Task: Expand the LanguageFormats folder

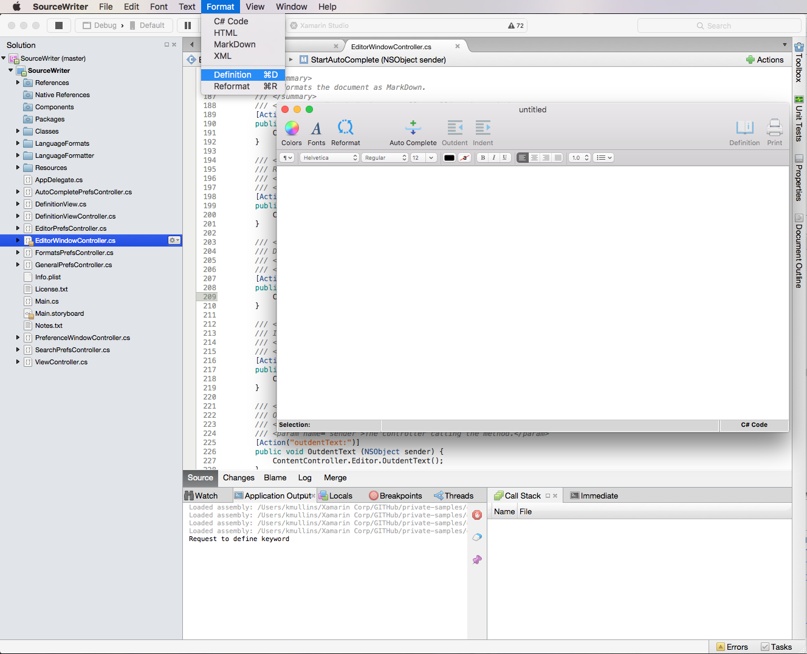Action: coord(18,143)
